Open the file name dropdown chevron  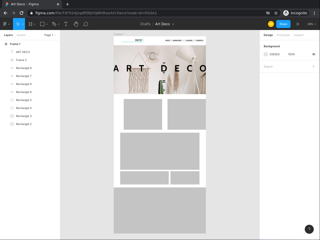pos(173,24)
